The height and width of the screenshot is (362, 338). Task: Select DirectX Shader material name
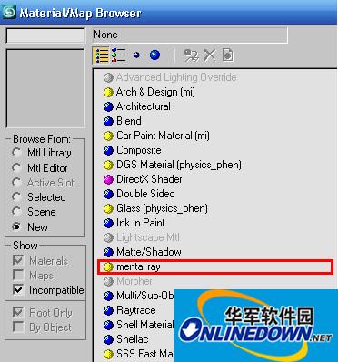coord(149,179)
